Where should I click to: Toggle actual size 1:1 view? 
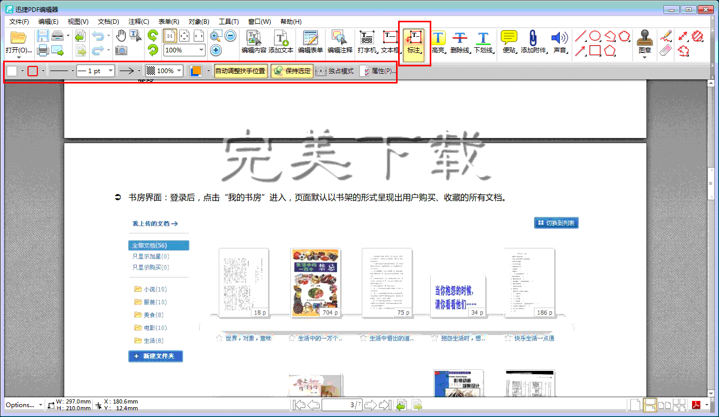(170, 36)
